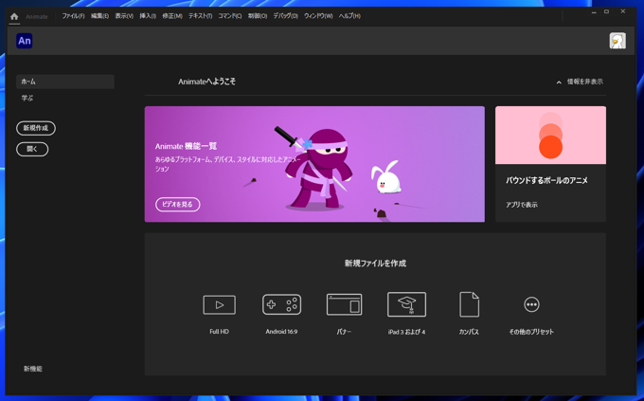Viewport: 644px width, 401px height.
Task: Select the カンバス preset icon
Action: pos(469,304)
